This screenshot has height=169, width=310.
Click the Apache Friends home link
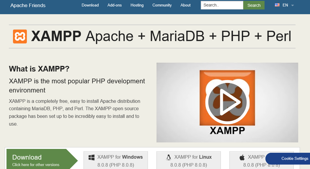(28, 5)
